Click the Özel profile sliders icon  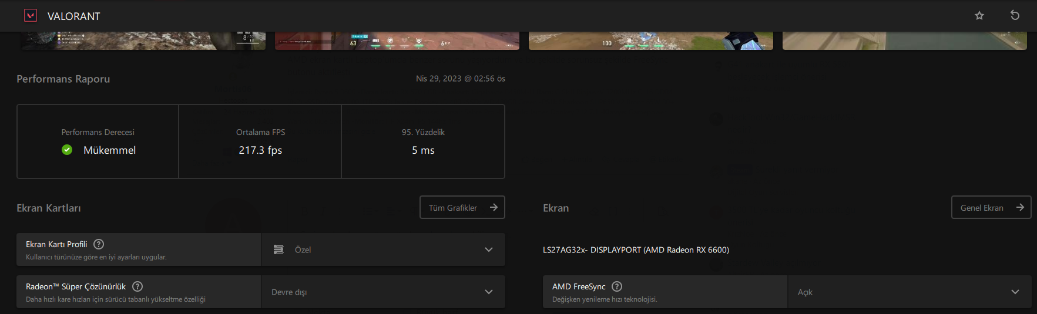[x=278, y=249]
